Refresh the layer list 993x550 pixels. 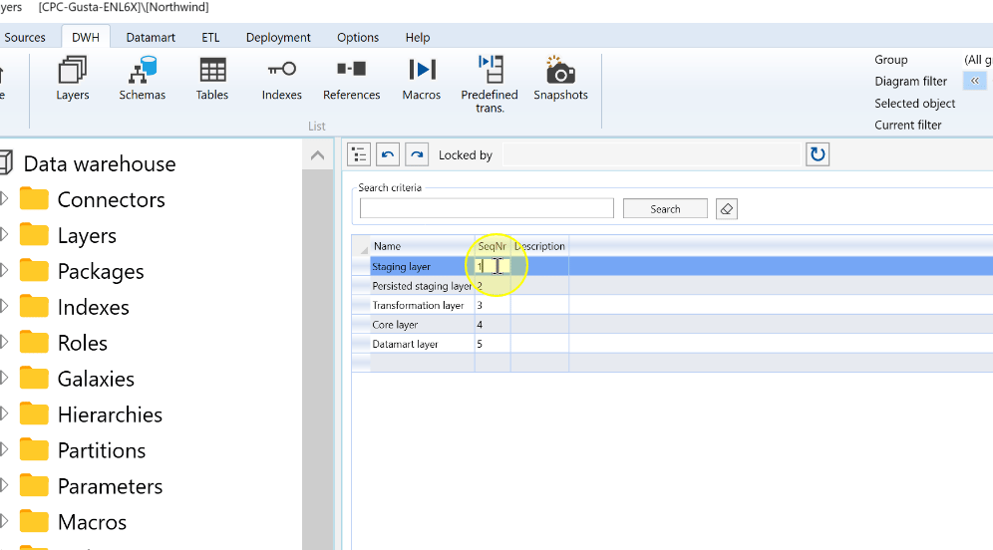click(818, 154)
